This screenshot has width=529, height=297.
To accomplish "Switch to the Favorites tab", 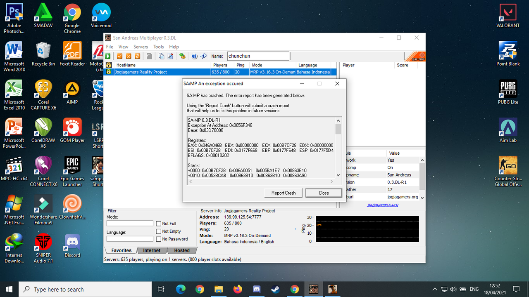I will (121, 250).
